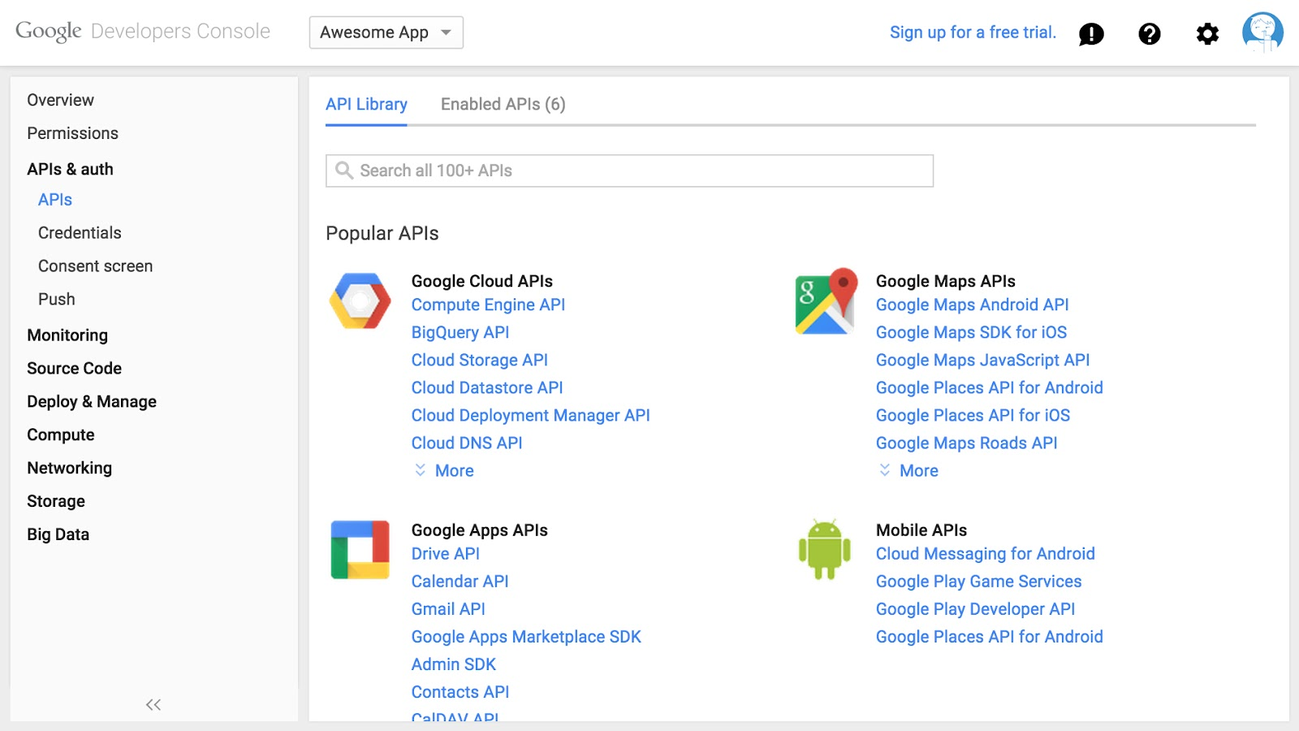Image resolution: width=1299 pixels, height=731 pixels.
Task: Open Source Code in the sidebar
Action: coord(75,369)
